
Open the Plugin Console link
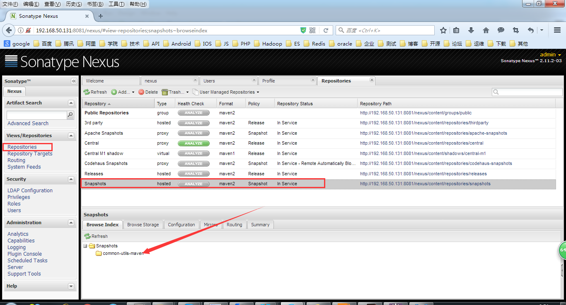click(24, 254)
